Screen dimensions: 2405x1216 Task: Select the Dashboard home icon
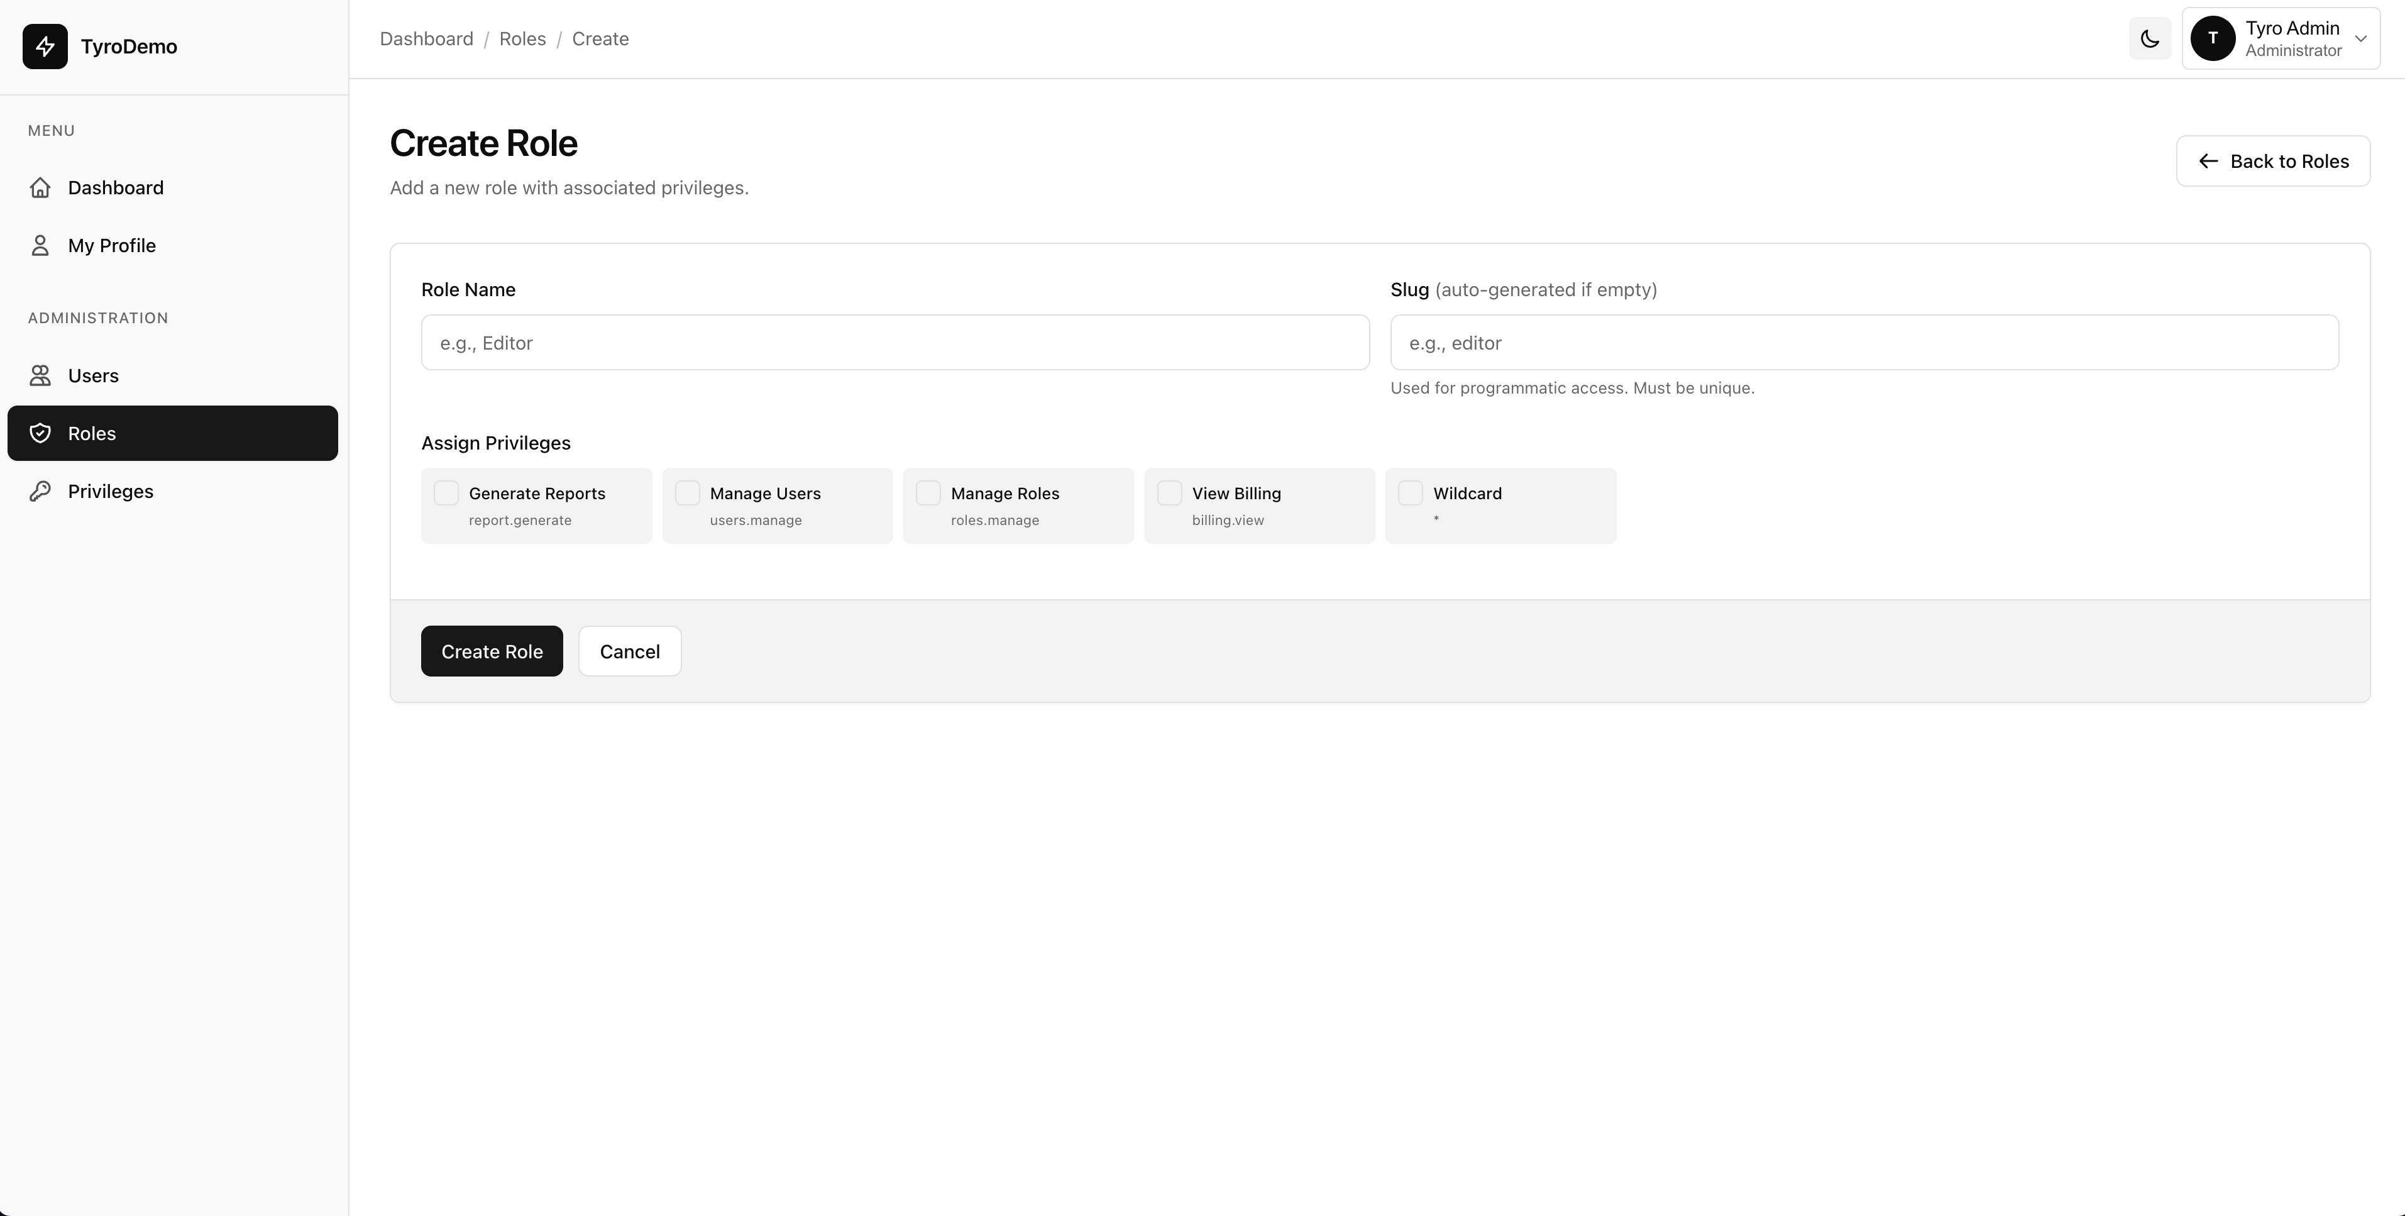pyautogui.click(x=40, y=187)
